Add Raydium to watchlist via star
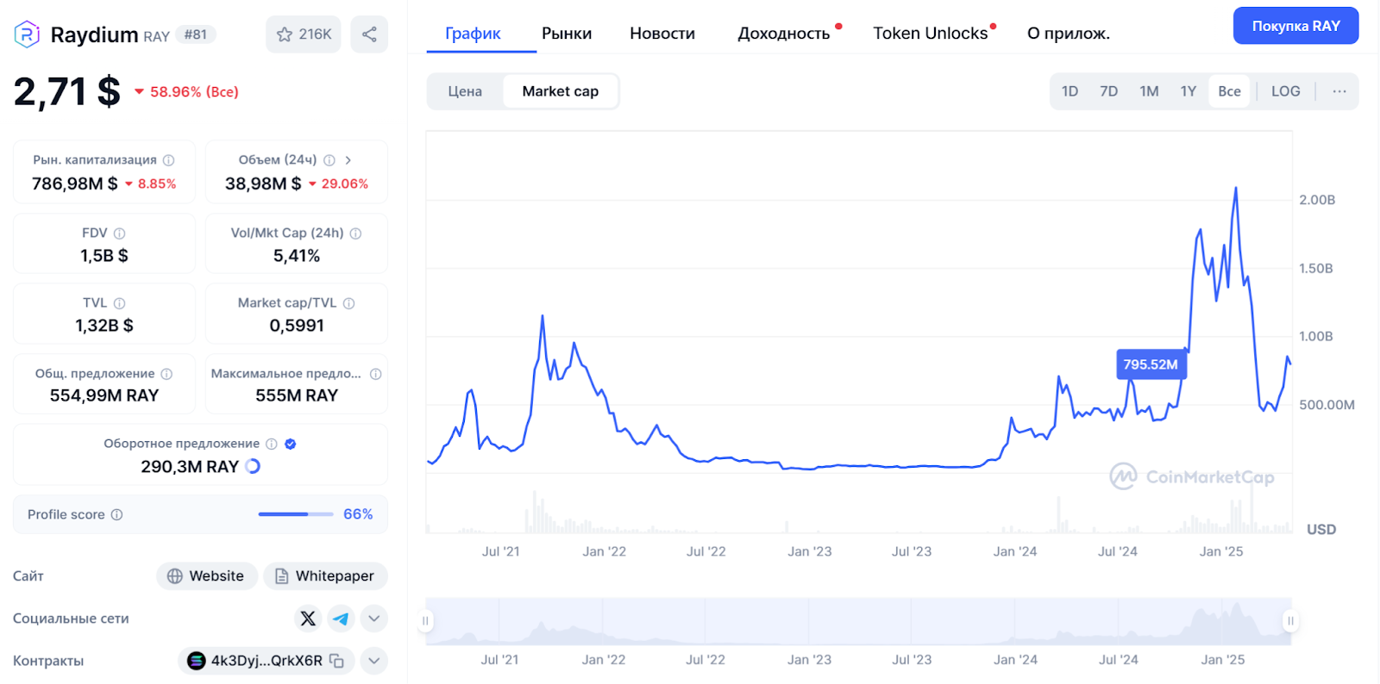The image size is (1380, 684). [304, 34]
